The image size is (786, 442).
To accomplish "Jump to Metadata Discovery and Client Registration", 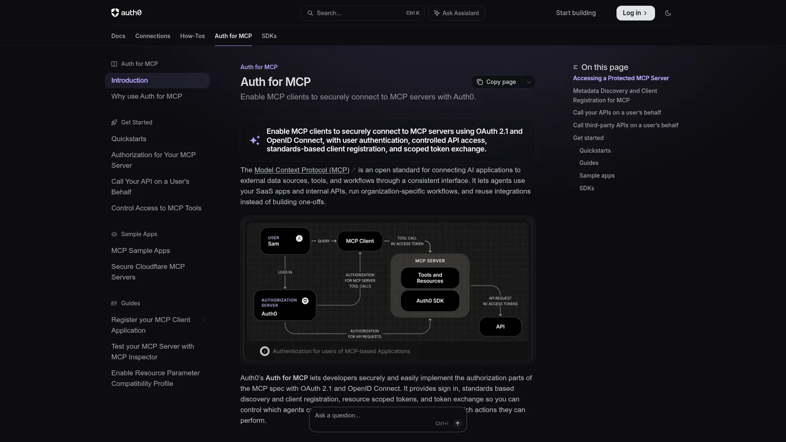I will [615, 96].
